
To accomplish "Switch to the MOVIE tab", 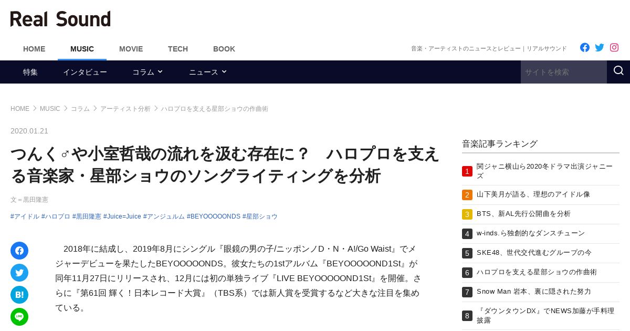I will click(131, 49).
